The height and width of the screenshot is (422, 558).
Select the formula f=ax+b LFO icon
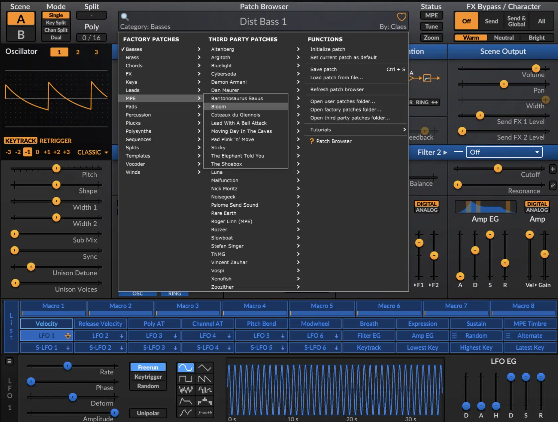(x=205, y=412)
